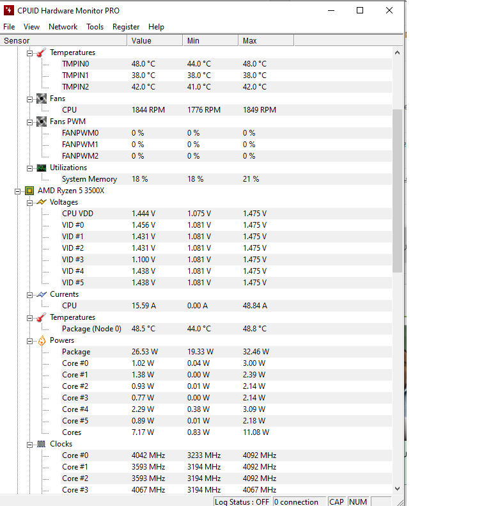The height and width of the screenshot is (506, 491).
Task: Open the Tools menu
Action: [x=95, y=27]
